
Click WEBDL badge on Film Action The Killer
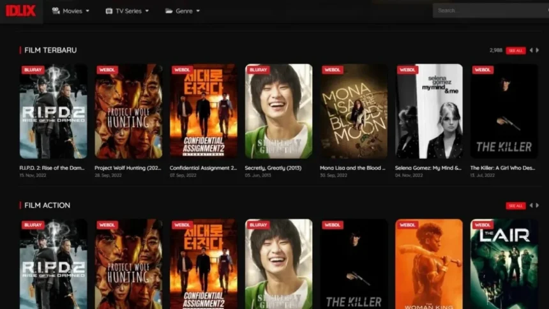click(x=332, y=225)
